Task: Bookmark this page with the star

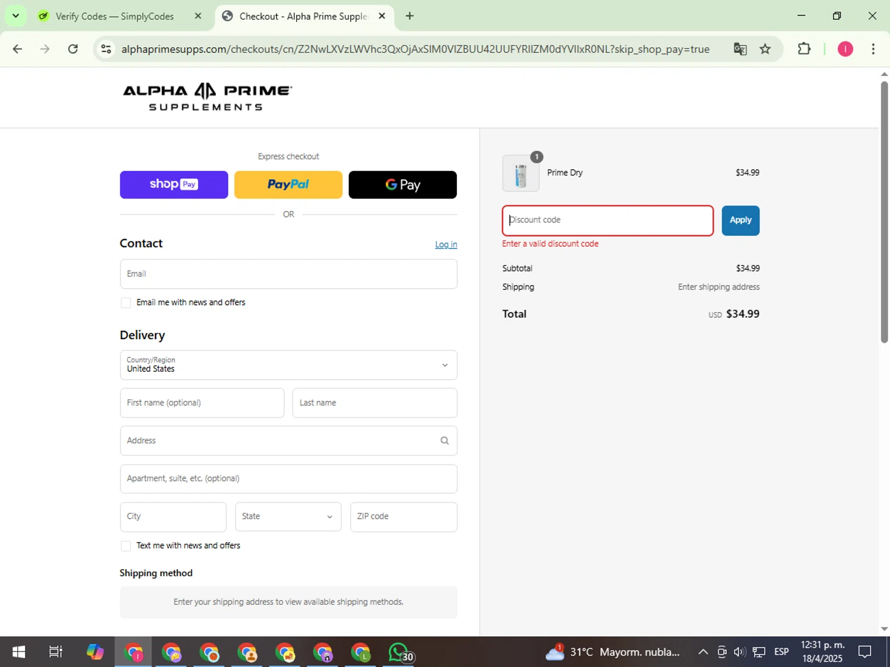Action: 765,49
